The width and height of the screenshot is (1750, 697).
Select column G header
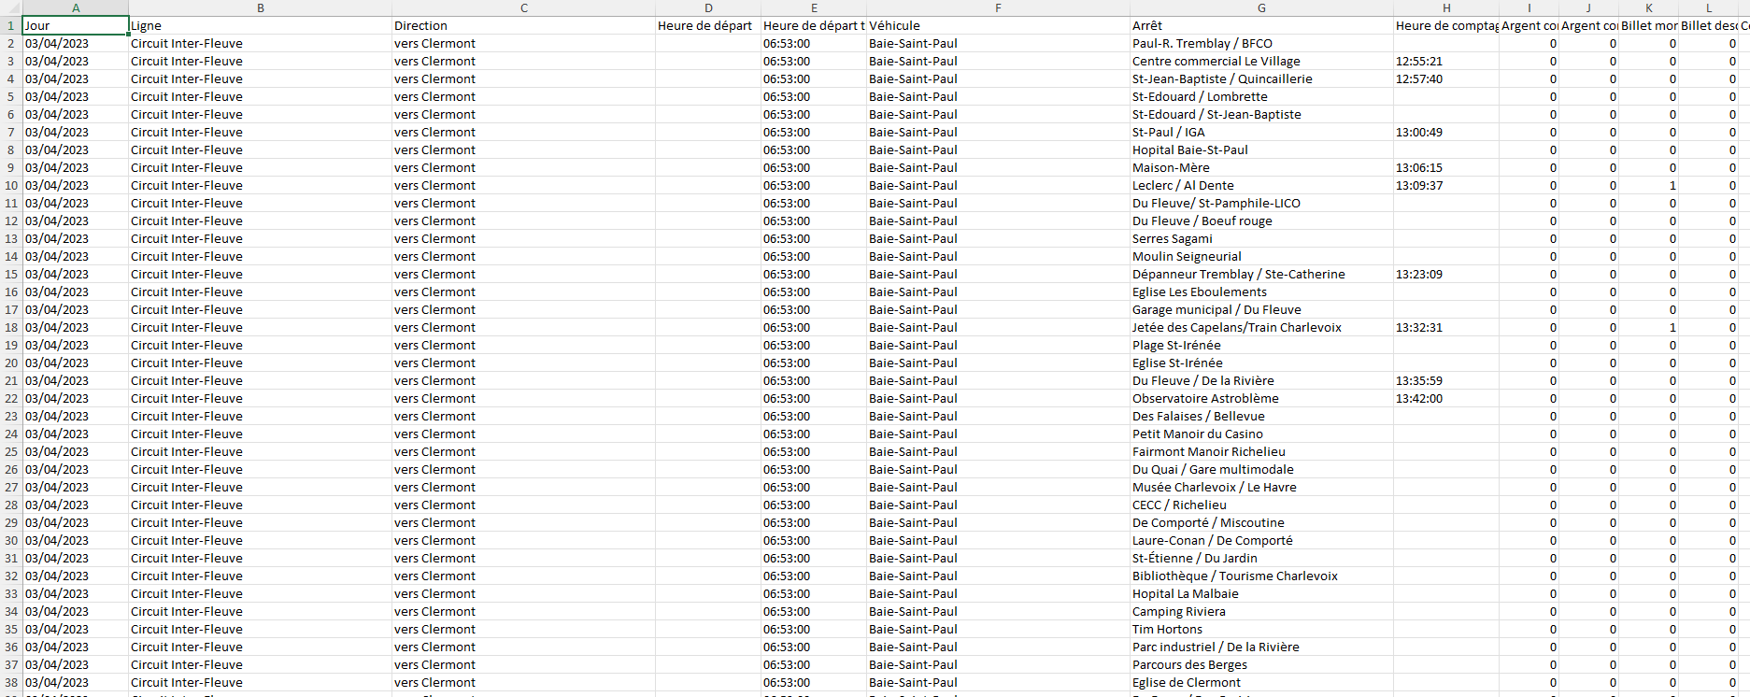[x=1262, y=7]
